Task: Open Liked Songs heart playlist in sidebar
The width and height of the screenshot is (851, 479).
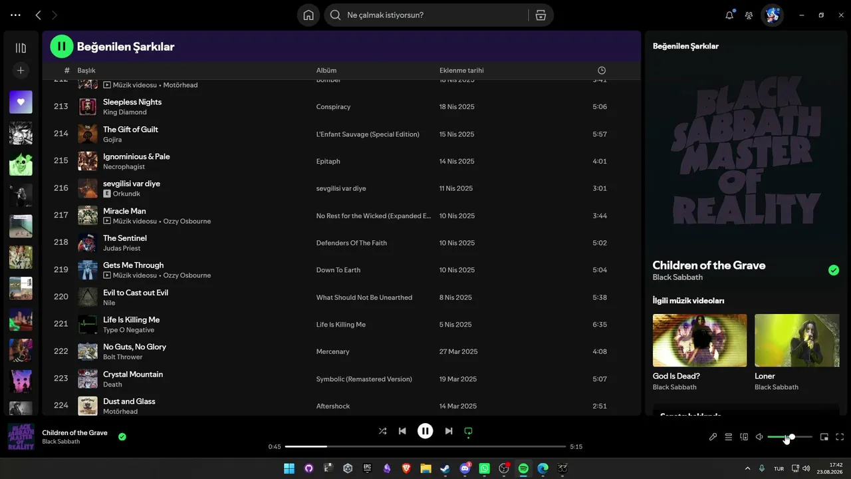Action: [x=21, y=102]
